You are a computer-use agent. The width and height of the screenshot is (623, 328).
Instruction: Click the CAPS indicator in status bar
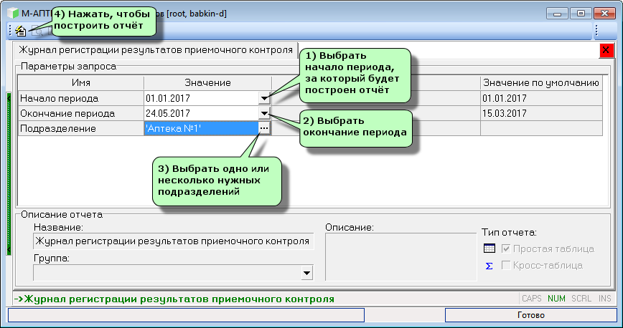pyautogui.click(x=532, y=299)
